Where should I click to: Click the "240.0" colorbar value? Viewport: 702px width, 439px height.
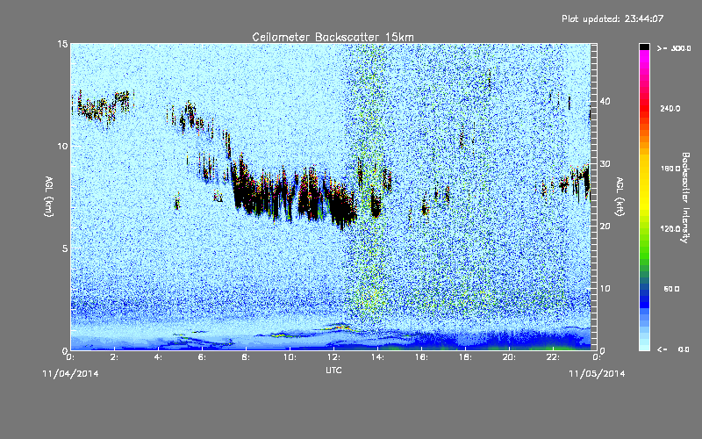point(670,109)
